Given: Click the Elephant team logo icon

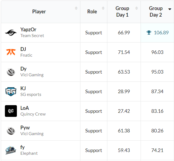Looking at the screenshot, I should coord(11,150).
